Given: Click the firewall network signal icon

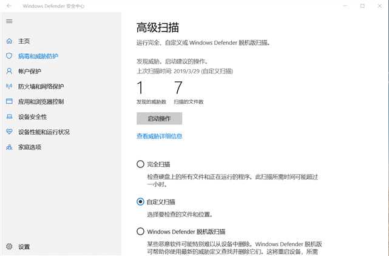Looking at the screenshot, I should tap(9, 86).
